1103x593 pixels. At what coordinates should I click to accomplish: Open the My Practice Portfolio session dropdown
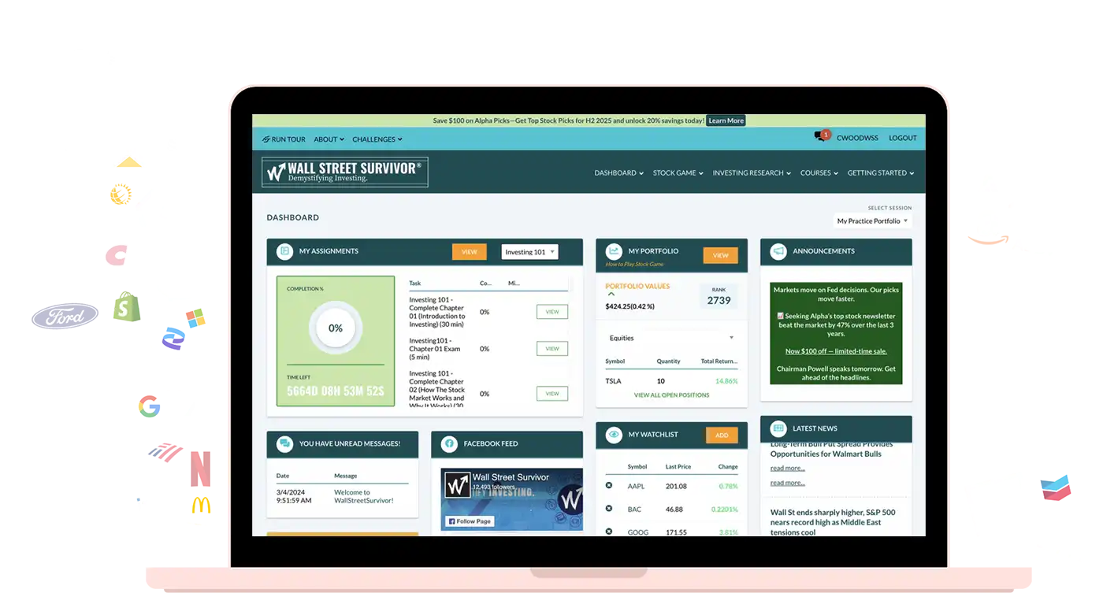point(872,221)
